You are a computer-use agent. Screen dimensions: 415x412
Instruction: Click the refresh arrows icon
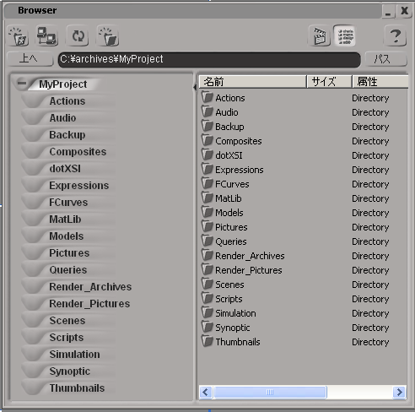tap(78, 36)
